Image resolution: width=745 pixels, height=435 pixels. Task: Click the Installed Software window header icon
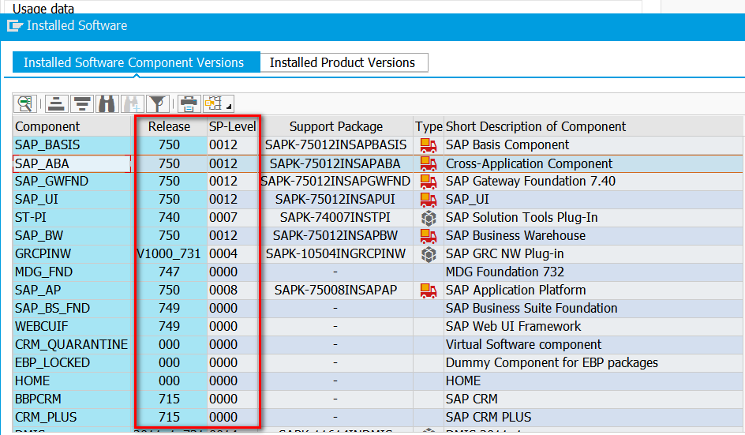pyautogui.click(x=15, y=26)
